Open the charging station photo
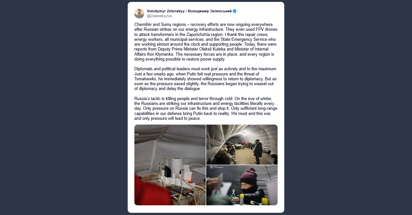 (x=170, y=165)
